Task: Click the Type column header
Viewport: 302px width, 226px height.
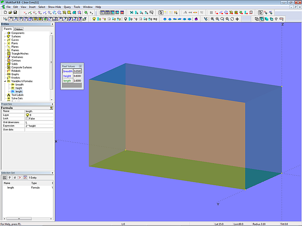Action: tap(35, 183)
